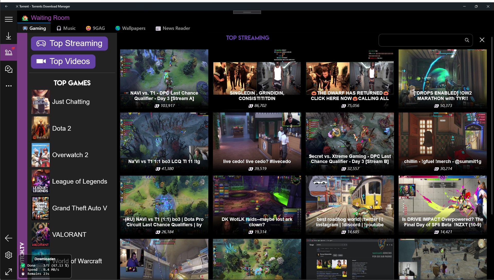Open the Wallpapers tab
This screenshot has height=280, width=494.
pos(130,28)
